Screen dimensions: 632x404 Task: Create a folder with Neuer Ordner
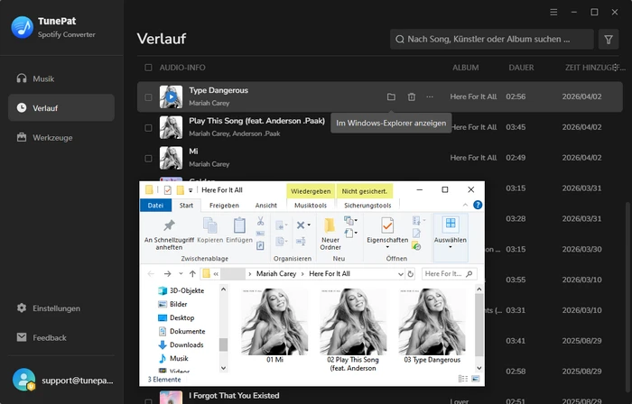coord(330,234)
